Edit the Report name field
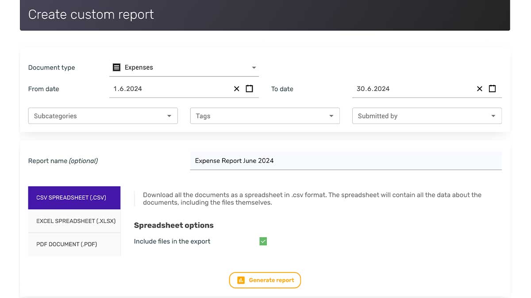This screenshot has height=298, width=531. pyautogui.click(x=346, y=161)
